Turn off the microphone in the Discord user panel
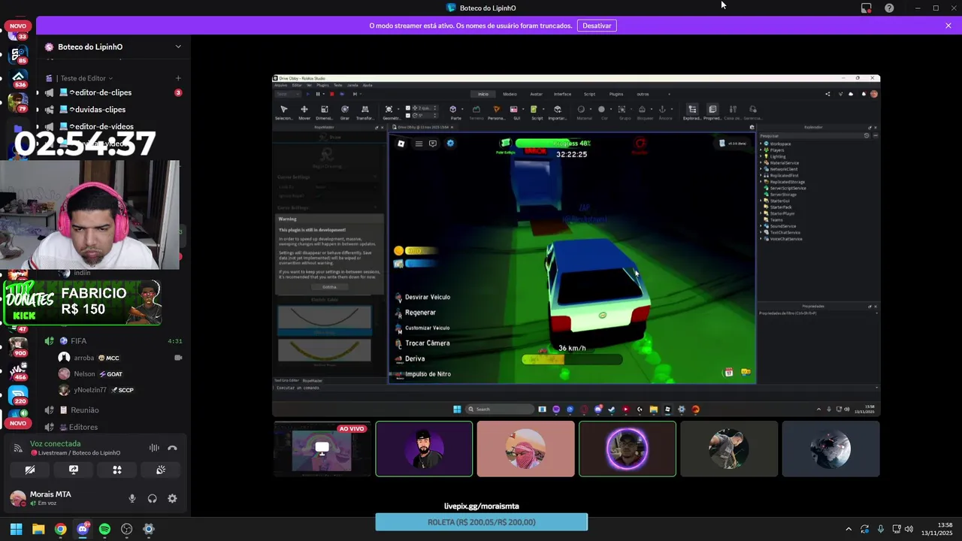This screenshot has width=962, height=541. click(x=132, y=498)
